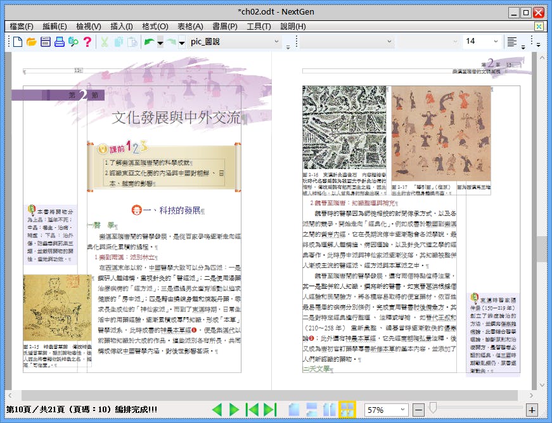Edit the 57% zoom value field

(382, 408)
